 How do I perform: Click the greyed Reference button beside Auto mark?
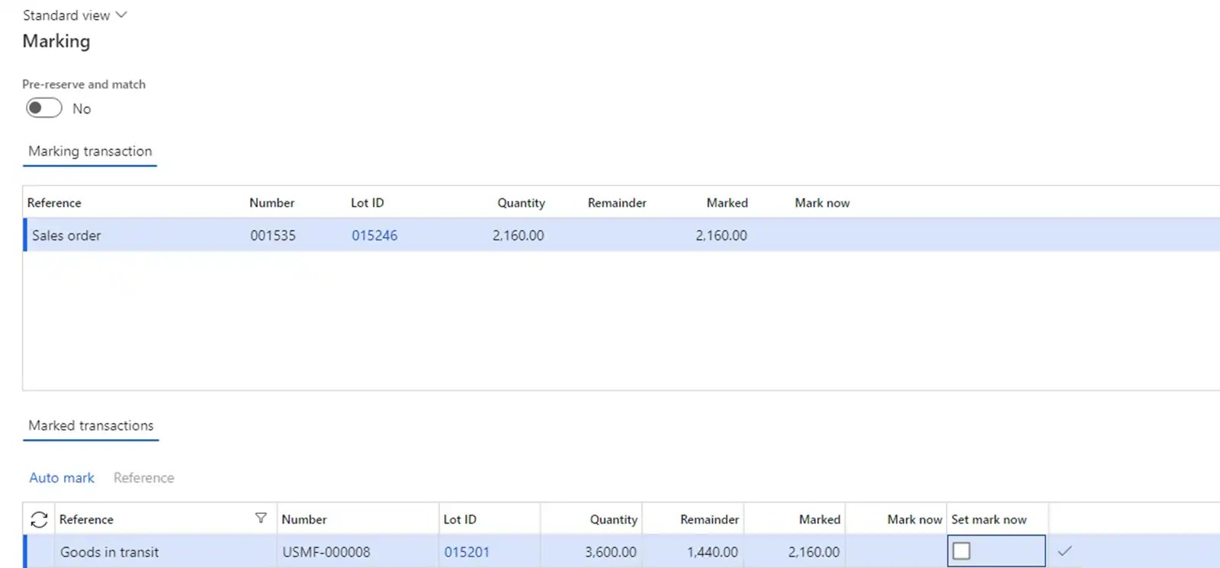pos(143,478)
